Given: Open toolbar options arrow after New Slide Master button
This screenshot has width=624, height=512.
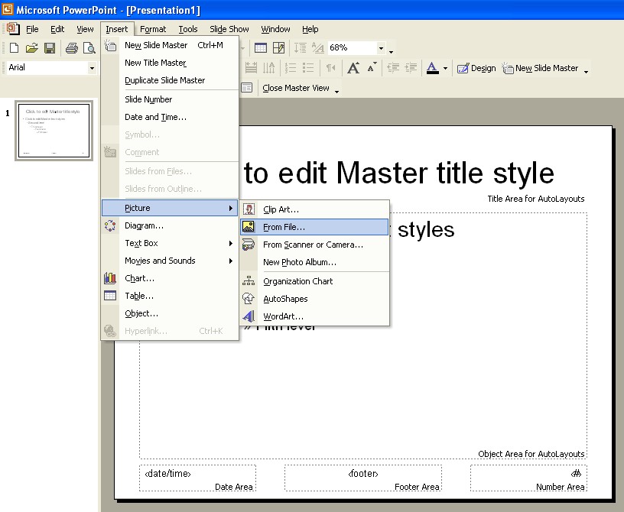Looking at the screenshot, I should pos(587,70).
